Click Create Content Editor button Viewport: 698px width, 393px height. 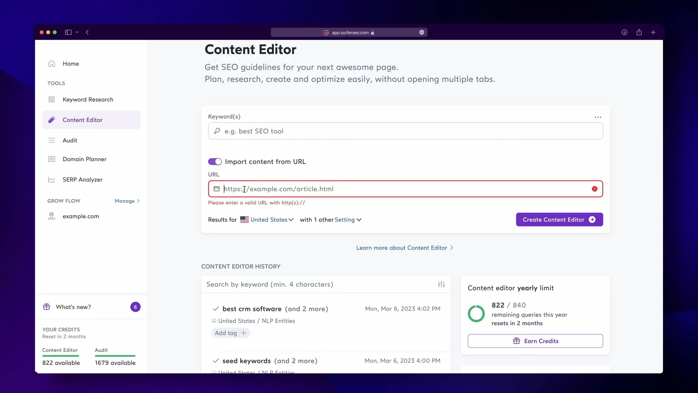pyautogui.click(x=559, y=219)
